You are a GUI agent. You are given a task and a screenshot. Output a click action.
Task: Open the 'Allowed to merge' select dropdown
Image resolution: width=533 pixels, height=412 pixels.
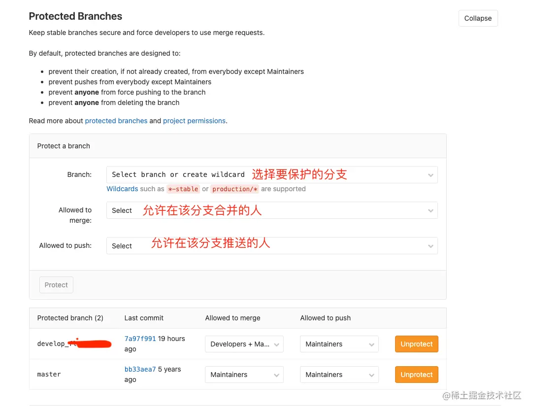tap(272, 210)
